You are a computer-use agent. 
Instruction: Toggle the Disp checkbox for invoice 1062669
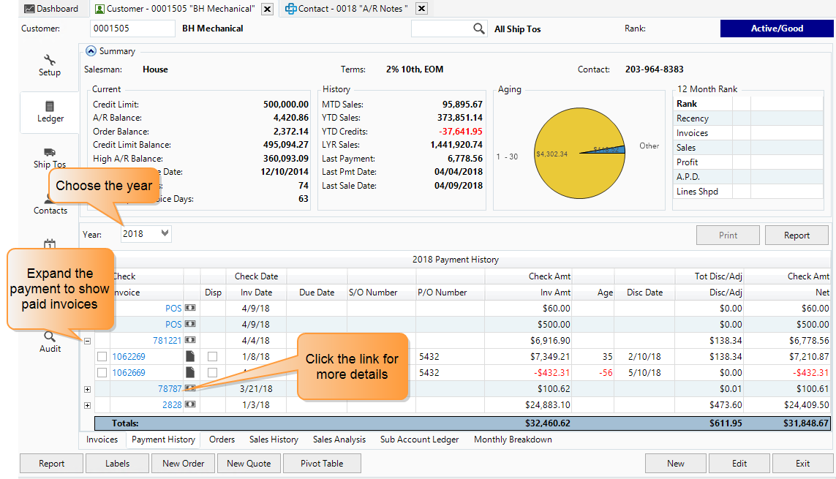tap(211, 371)
